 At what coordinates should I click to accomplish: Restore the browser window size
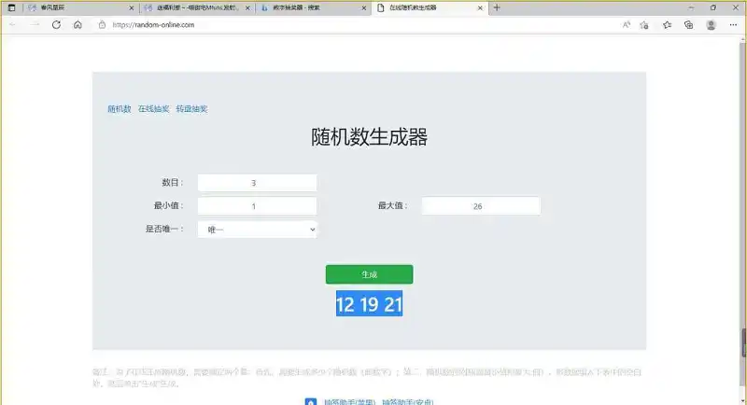click(713, 7)
